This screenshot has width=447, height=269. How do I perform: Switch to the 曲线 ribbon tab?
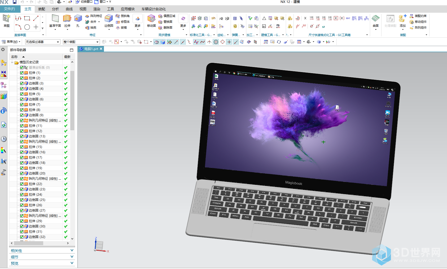[x=69, y=9]
